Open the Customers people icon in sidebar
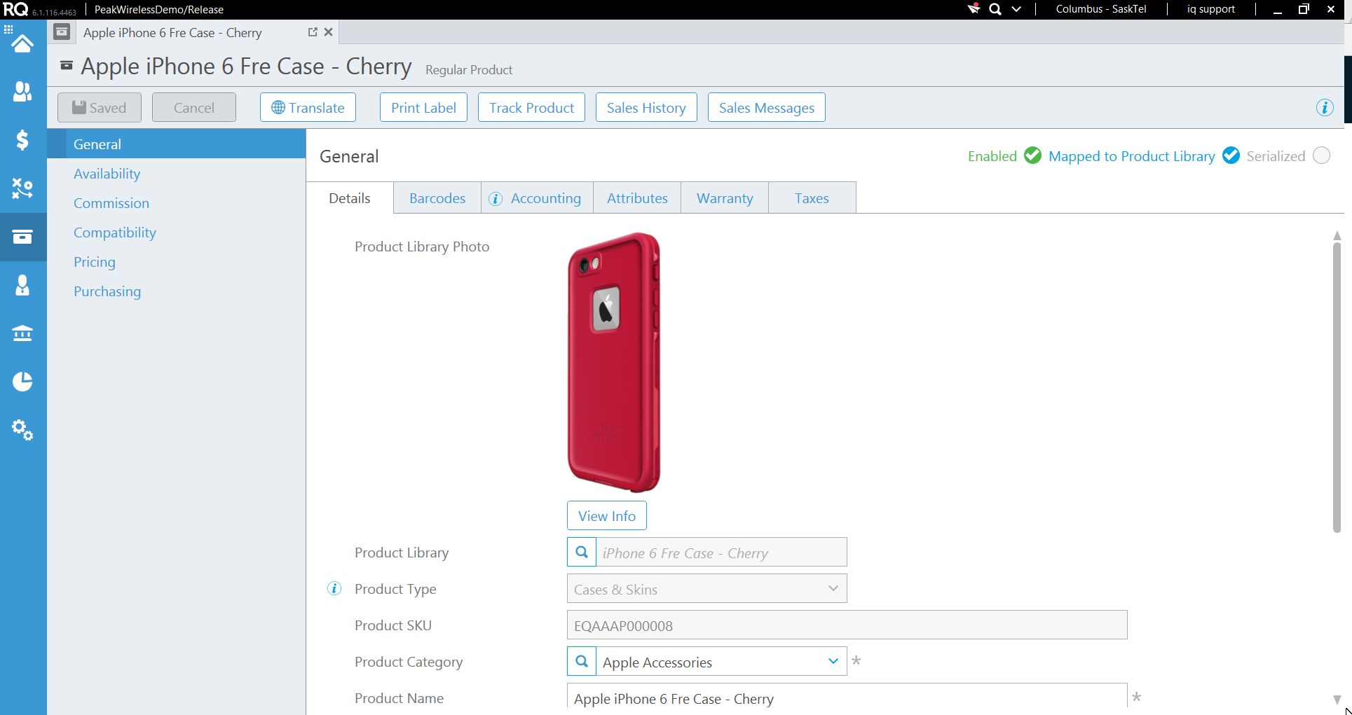This screenshot has width=1352, height=715. (22, 92)
